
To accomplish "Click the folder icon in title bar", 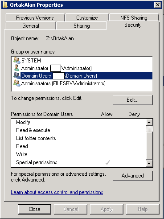I will (5, 5).
